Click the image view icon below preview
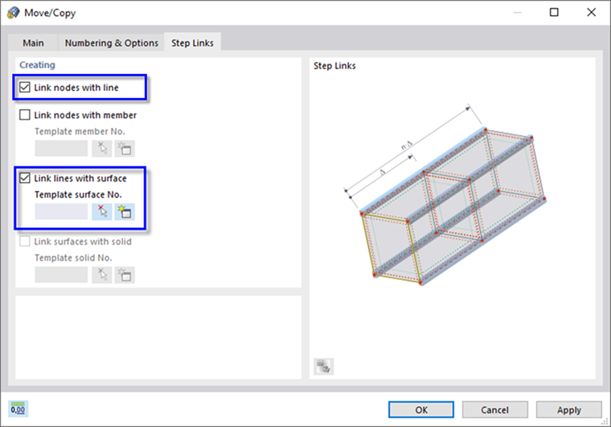Image resolution: width=611 pixels, height=427 pixels. click(x=323, y=366)
